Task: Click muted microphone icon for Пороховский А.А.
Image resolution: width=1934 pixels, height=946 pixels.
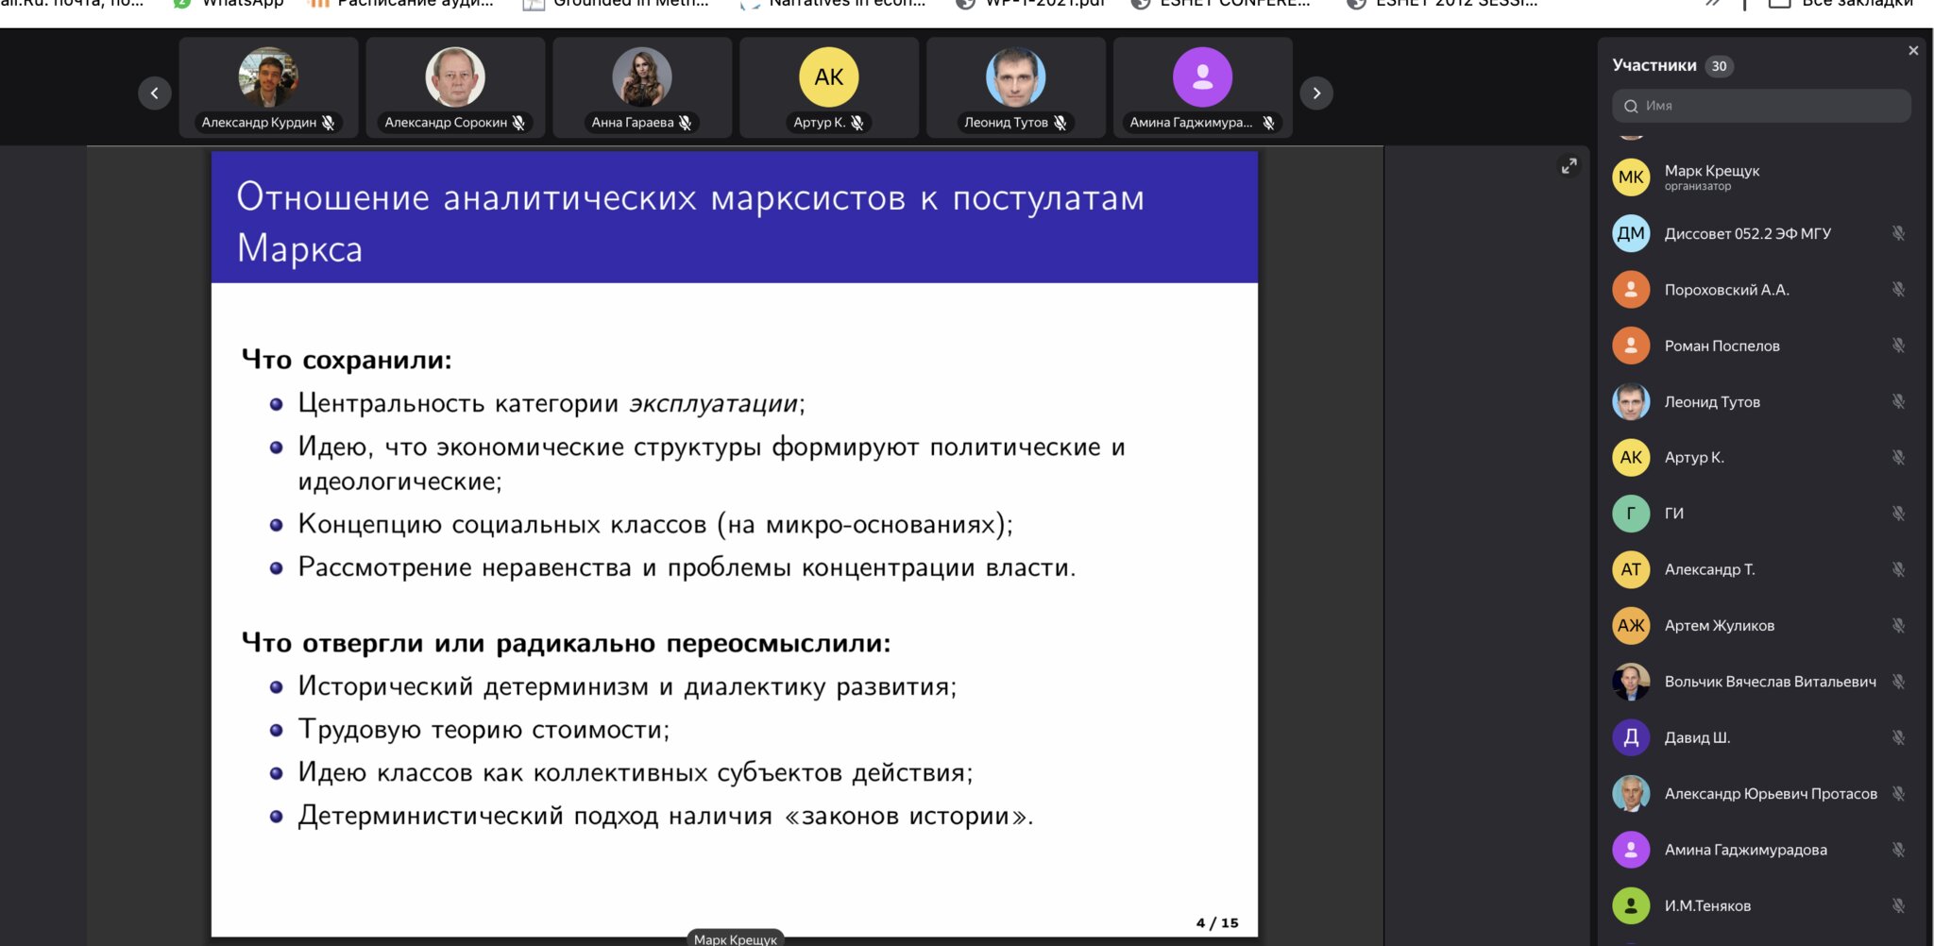Action: [x=1898, y=290]
